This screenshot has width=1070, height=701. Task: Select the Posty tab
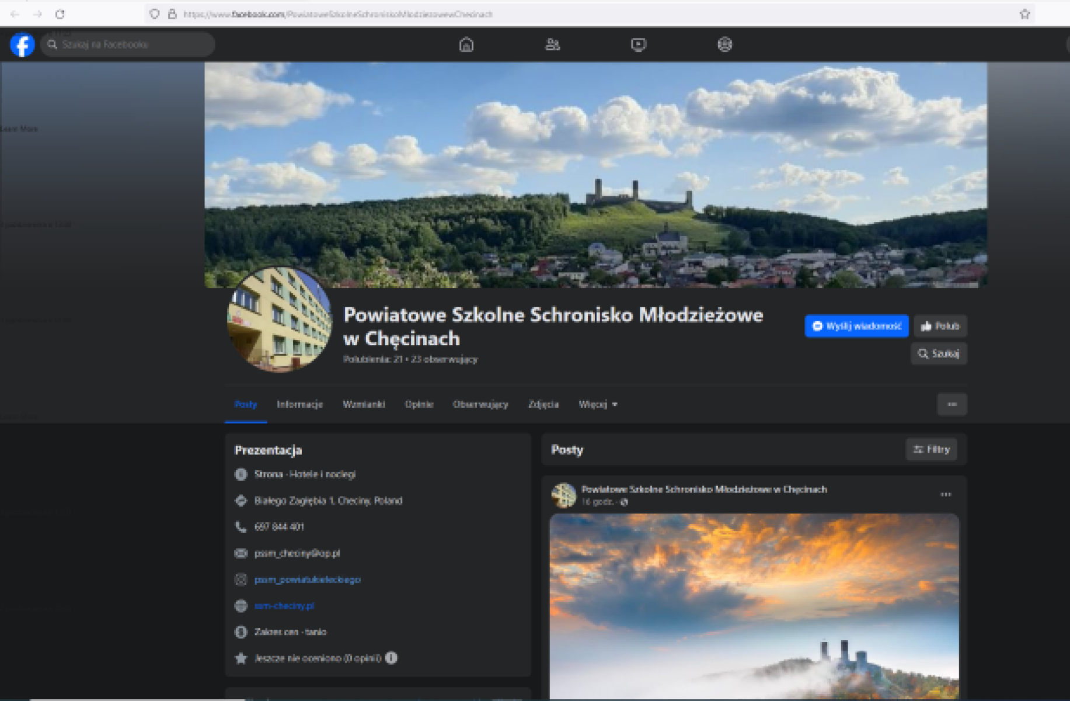(x=246, y=404)
